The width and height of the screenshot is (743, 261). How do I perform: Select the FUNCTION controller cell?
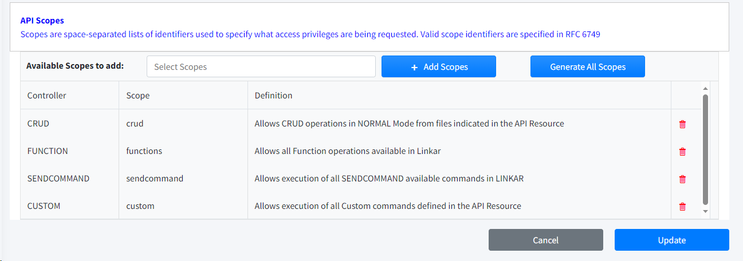[x=48, y=151]
